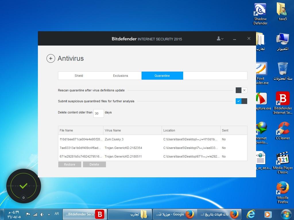Screen dimensions: 294x220
Task: Switch to ثلاث عينات Firefox taskbar window
Action: click(219, 214)
